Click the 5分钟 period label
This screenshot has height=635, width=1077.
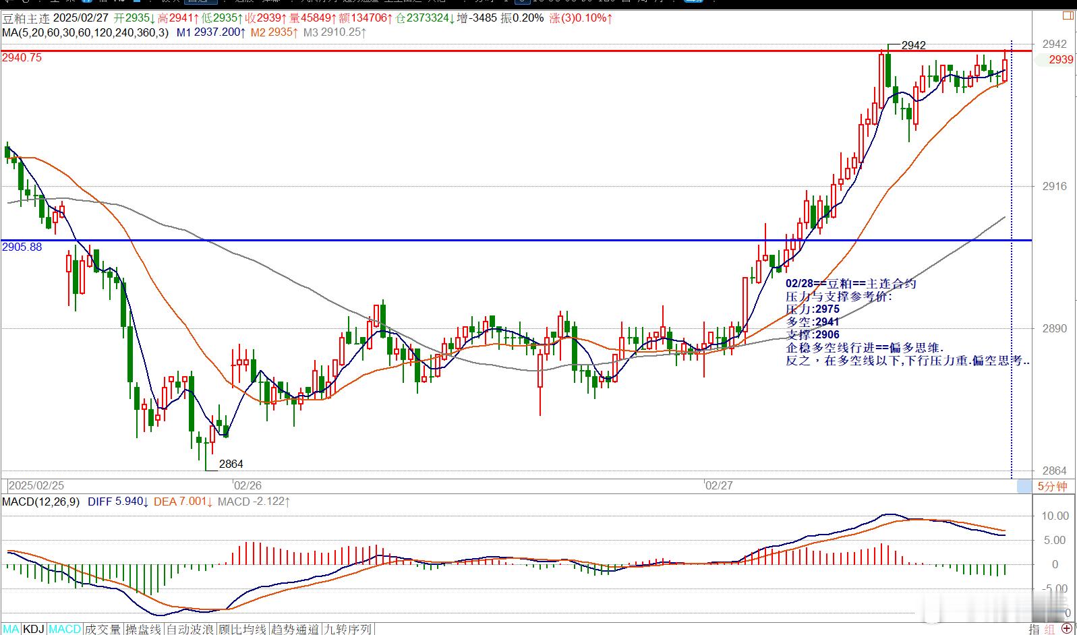coord(1052,486)
